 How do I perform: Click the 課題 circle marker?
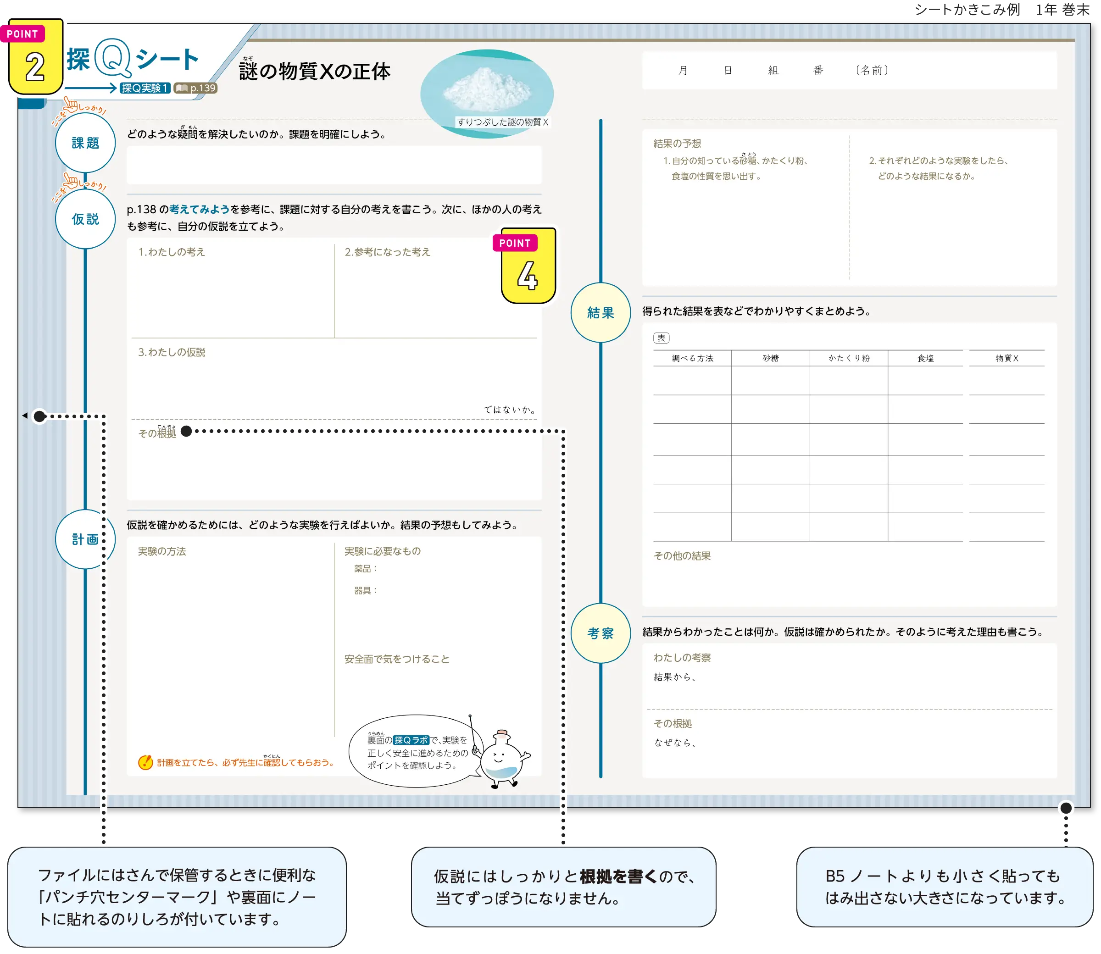pos(85,143)
